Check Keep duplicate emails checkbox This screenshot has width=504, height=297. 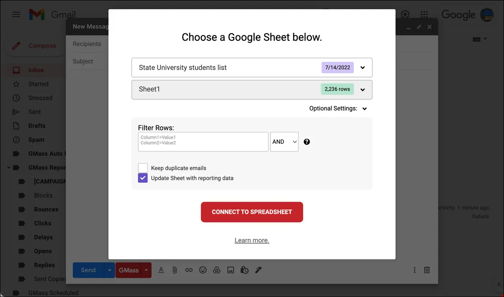143,168
